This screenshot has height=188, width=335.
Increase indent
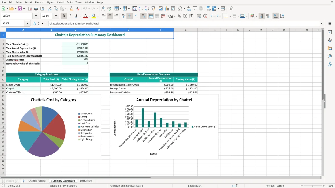(213, 16)
